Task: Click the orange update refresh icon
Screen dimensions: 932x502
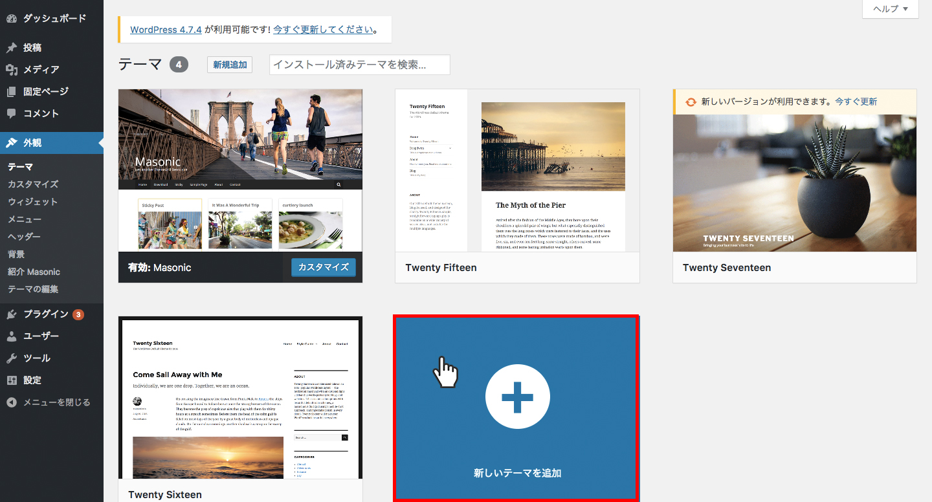Action: pos(691,102)
